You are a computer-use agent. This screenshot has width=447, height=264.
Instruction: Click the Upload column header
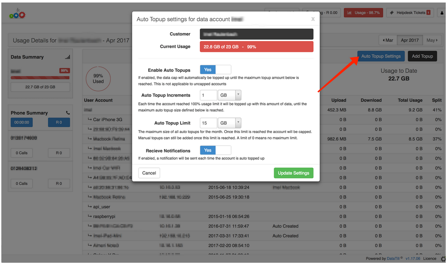pyautogui.click(x=339, y=100)
